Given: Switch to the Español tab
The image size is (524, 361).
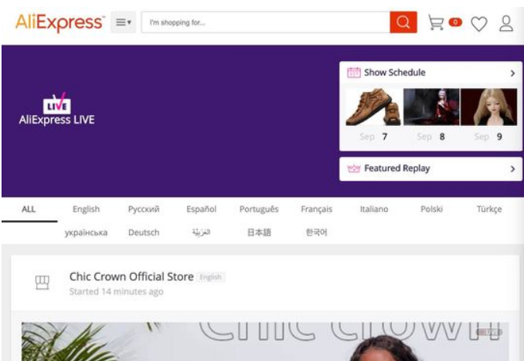Looking at the screenshot, I should 202,209.
